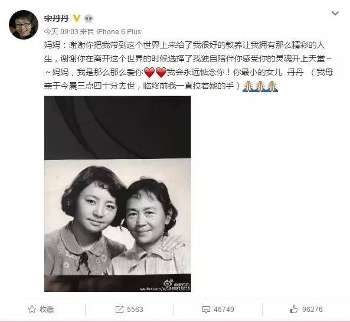The width and height of the screenshot is (350, 322).
Task: Click 宋丹丹's profile avatar
Action: (24, 25)
